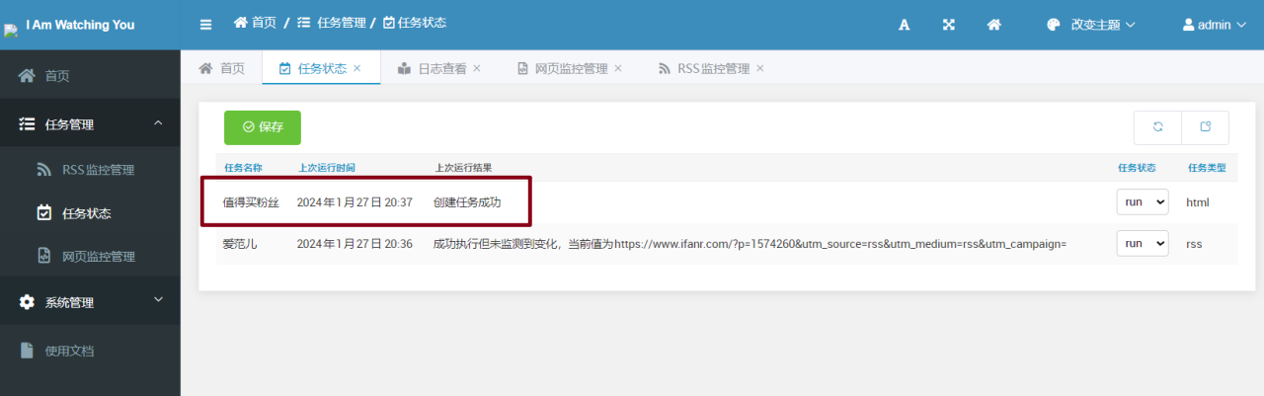Click the 任务名称 column header
The height and width of the screenshot is (396, 1264).
click(x=244, y=168)
